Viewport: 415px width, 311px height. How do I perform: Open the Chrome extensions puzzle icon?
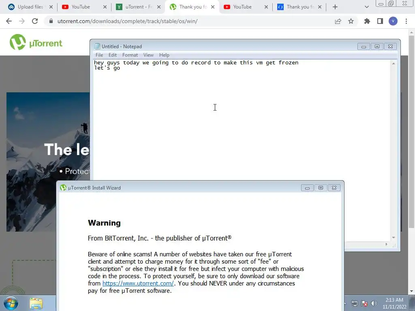point(367,21)
